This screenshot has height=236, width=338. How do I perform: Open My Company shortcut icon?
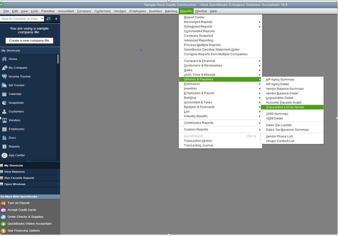[x=4, y=68]
